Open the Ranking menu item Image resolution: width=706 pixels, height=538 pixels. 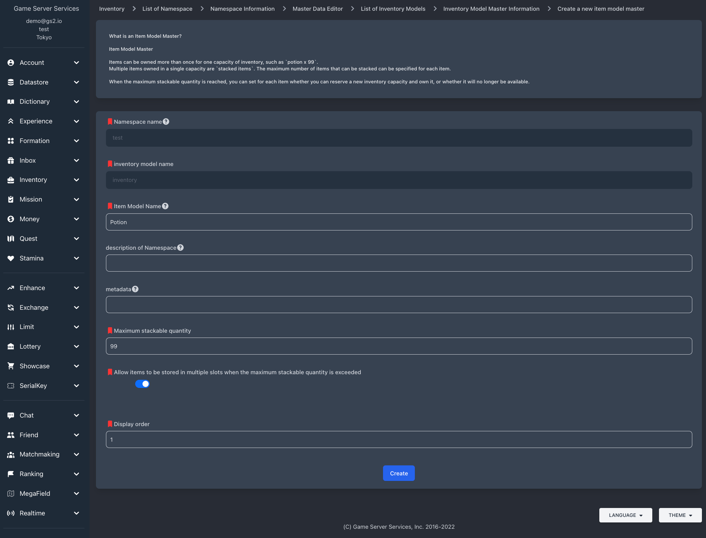44,474
